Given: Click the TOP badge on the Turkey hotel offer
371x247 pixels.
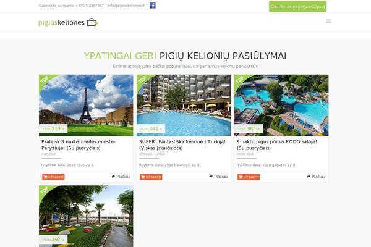Looking at the screenshot, I should (142, 80).
